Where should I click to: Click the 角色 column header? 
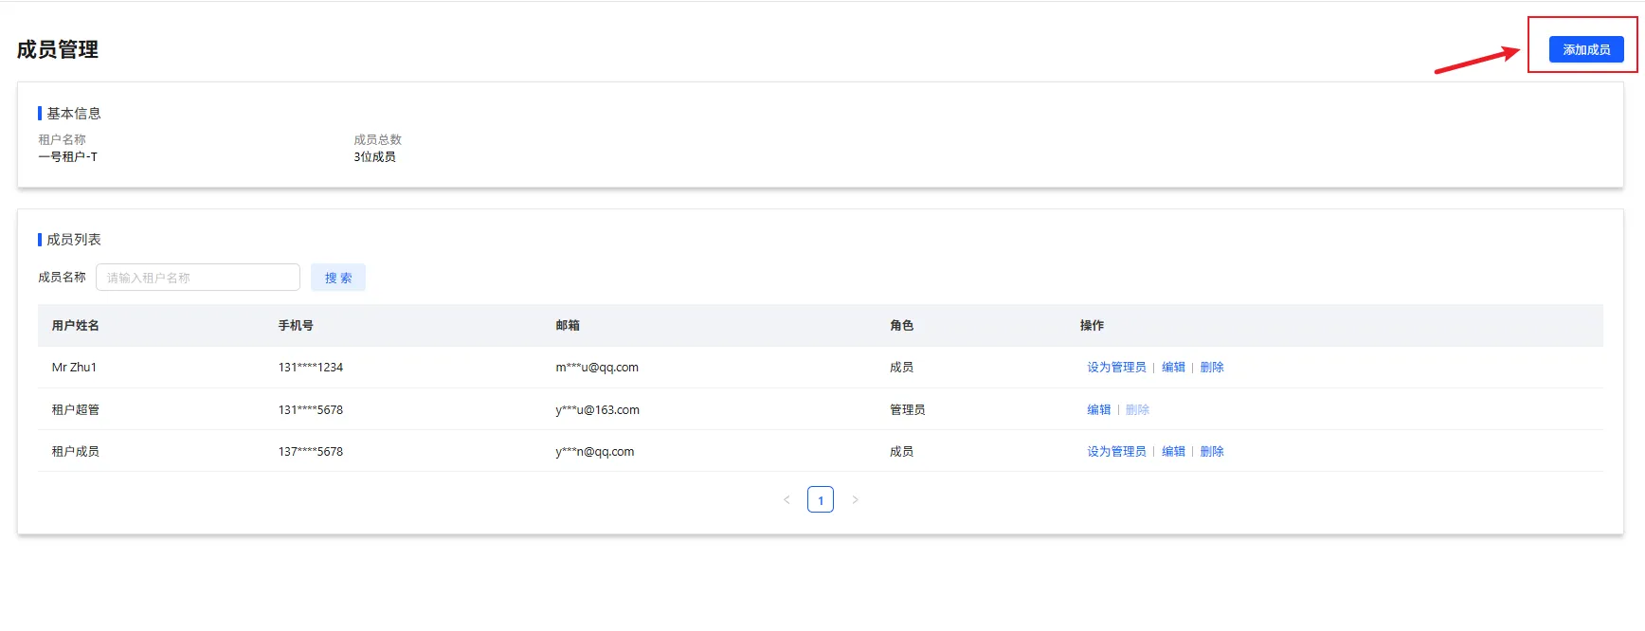click(x=902, y=326)
